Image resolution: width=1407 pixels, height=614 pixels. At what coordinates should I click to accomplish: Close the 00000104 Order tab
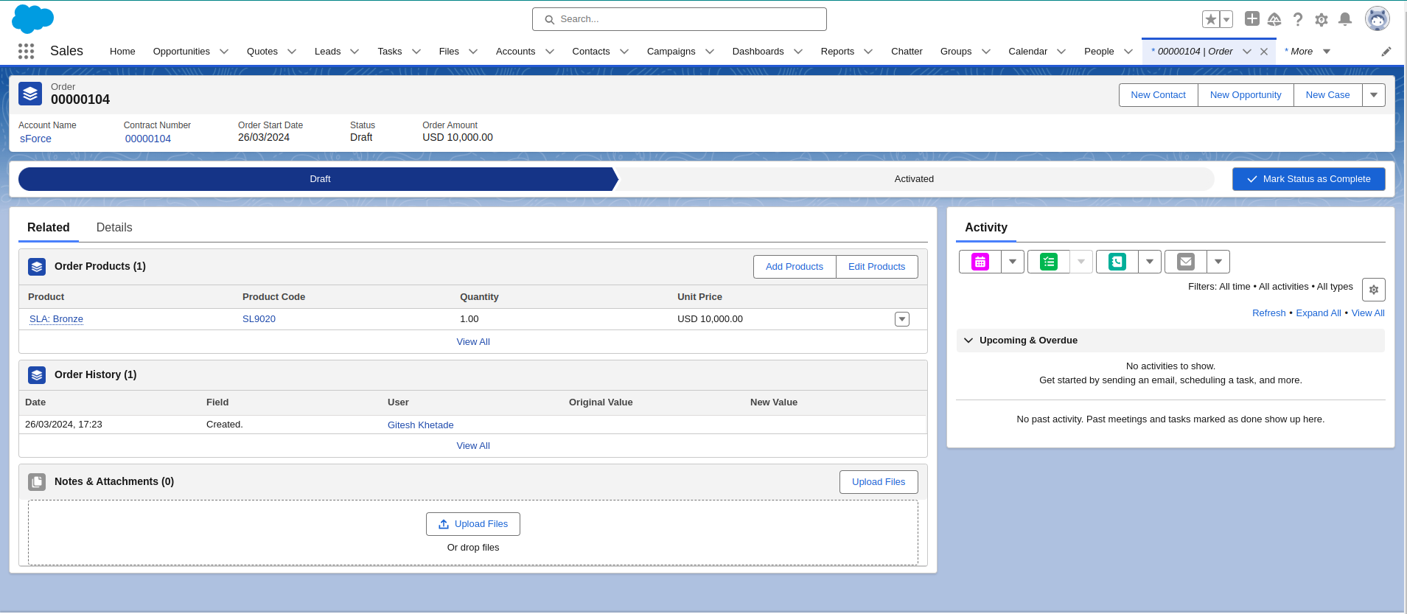point(1264,52)
